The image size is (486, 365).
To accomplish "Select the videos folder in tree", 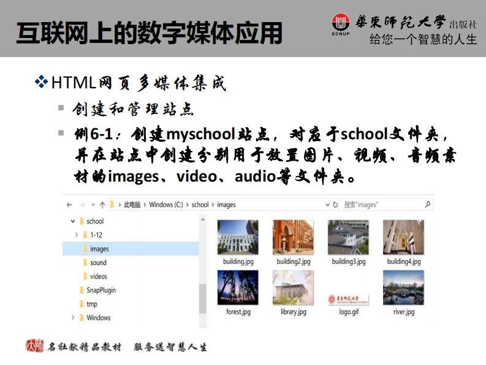I will point(98,277).
